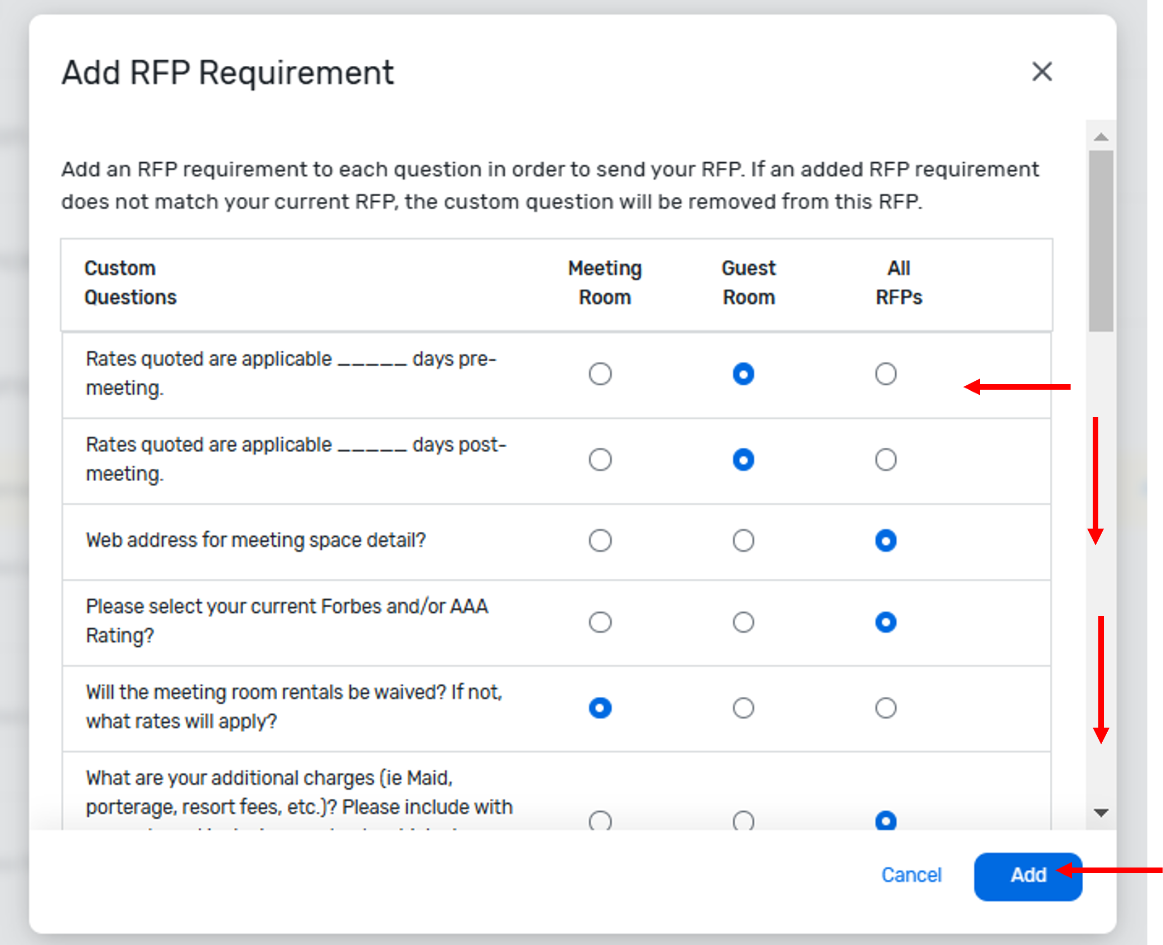Select Guest Room for web address question
Screen dimensions: 1163x945
coord(742,540)
